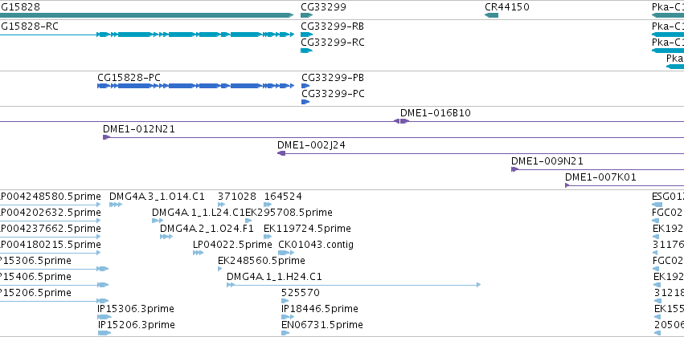The image size is (684, 337).
Task: Select the EK295708.5prime label
Action: click(289, 213)
